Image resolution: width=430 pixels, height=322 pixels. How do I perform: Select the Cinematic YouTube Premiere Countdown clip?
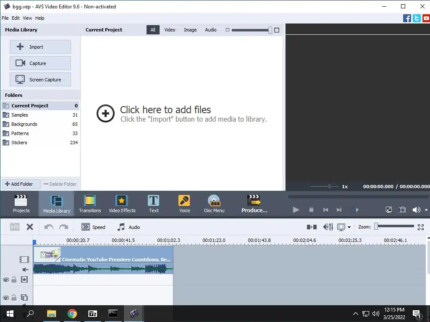coord(103,254)
